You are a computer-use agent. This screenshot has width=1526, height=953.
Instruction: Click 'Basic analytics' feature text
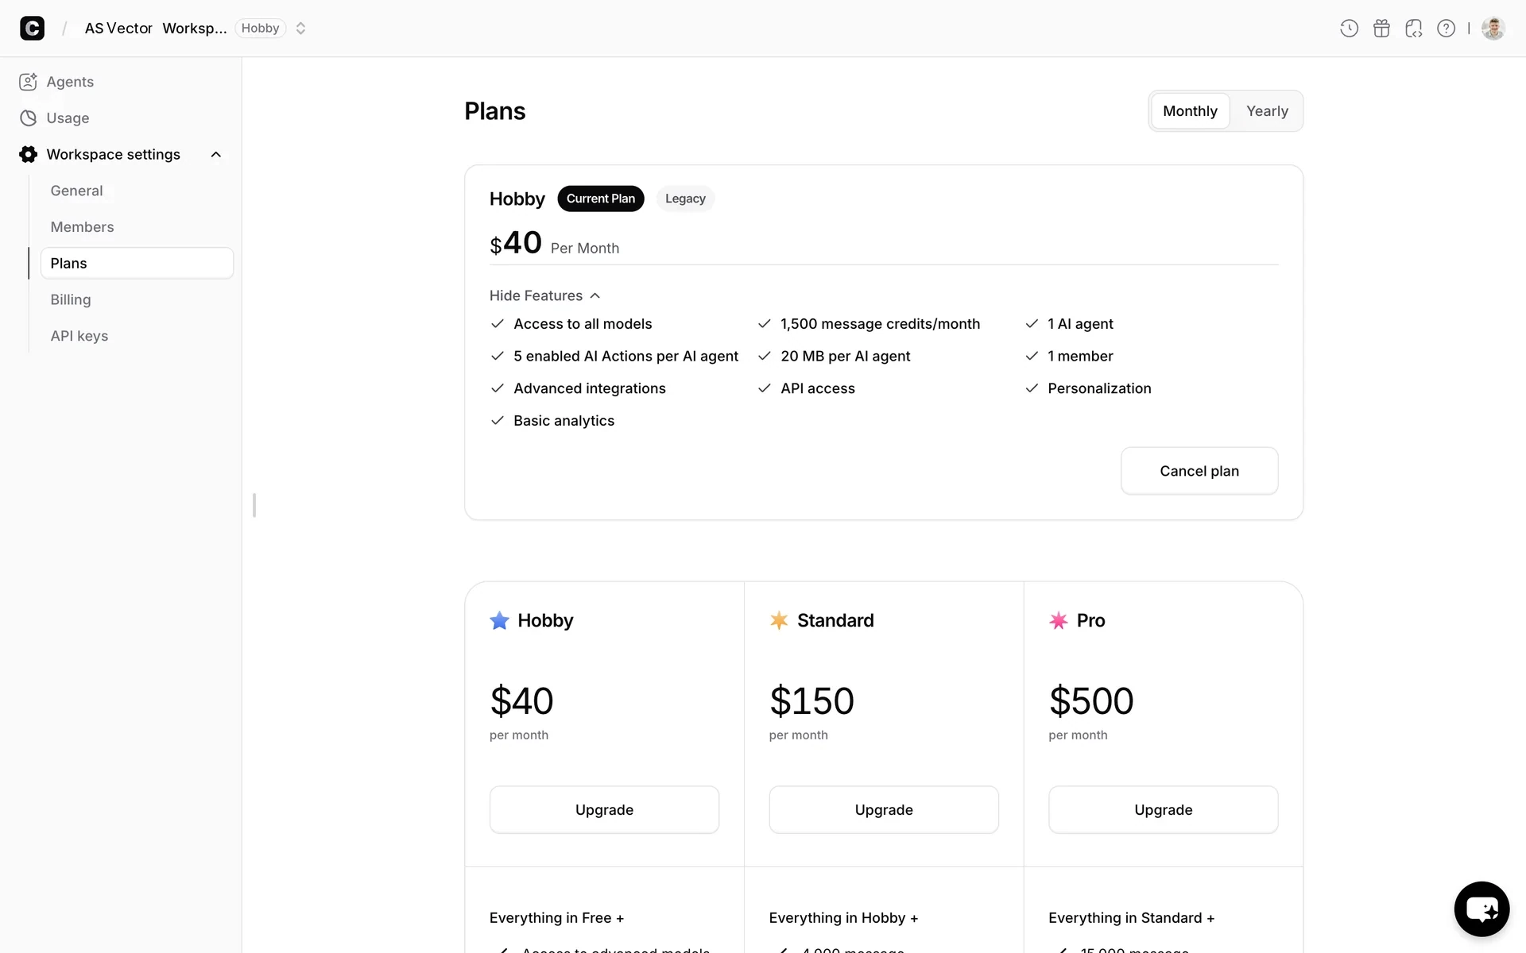[564, 421]
